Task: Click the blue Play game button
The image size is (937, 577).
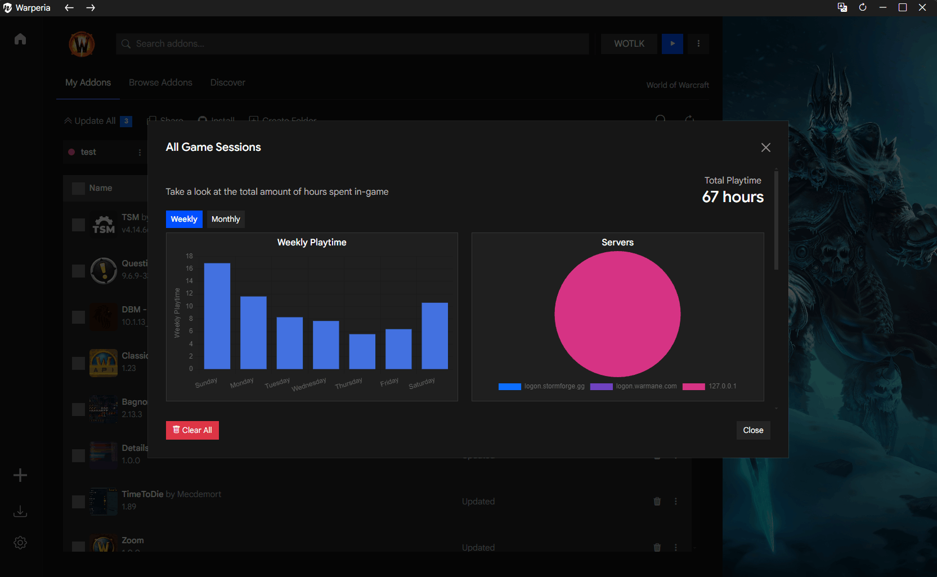Action: point(673,44)
